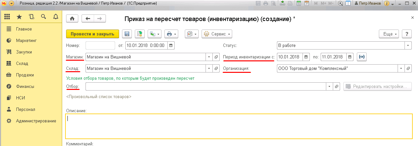Open notifications via the bell icon
The width and height of the screenshot is (418, 146).
(x=55, y=17)
